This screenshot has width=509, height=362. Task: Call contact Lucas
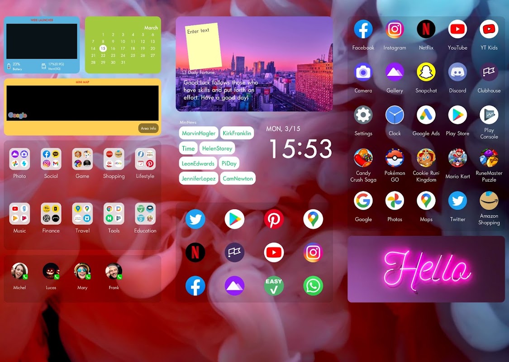[x=51, y=271]
